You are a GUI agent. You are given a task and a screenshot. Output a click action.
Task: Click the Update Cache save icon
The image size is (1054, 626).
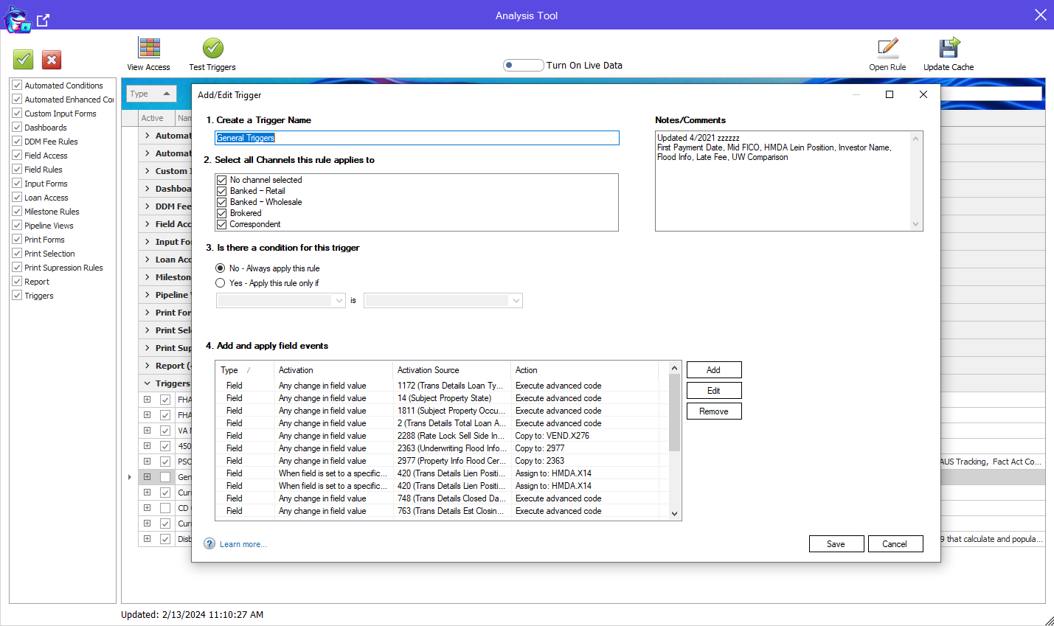(x=949, y=49)
